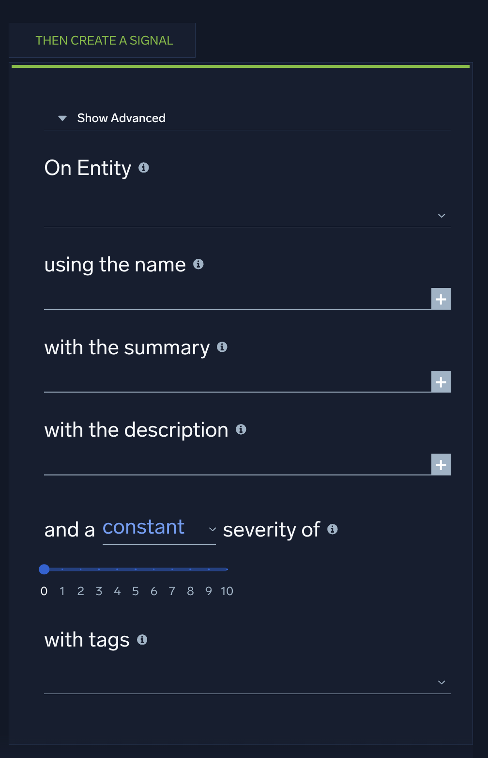Click the with the description input field
The width and height of the screenshot is (488, 758).
[x=237, y=465]
